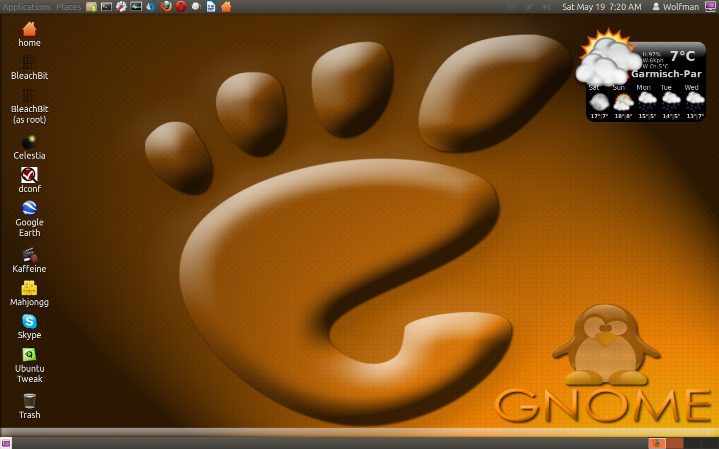Open the home folder launcher in the top panel
Image resolution: width=719 pixels, height=449 pixels.
(x=226, y=6)
